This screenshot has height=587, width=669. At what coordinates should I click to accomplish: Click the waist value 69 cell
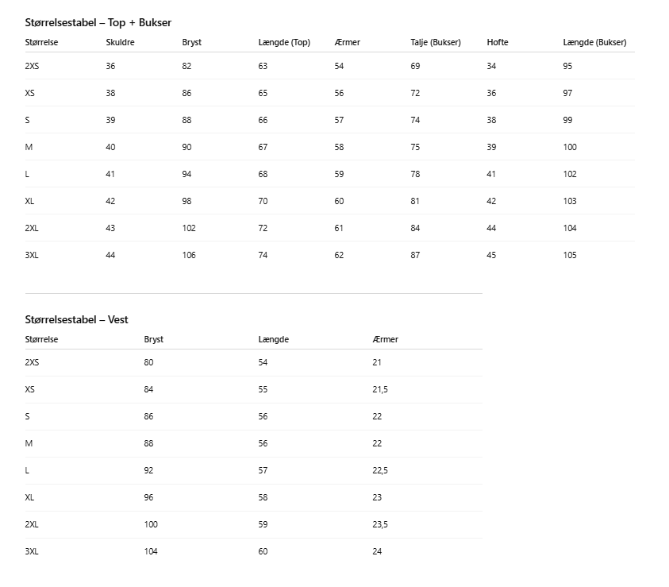(415, 67)
